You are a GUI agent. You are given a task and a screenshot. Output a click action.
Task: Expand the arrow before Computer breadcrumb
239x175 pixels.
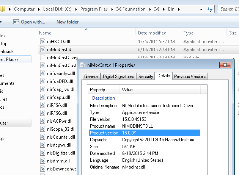10,9
